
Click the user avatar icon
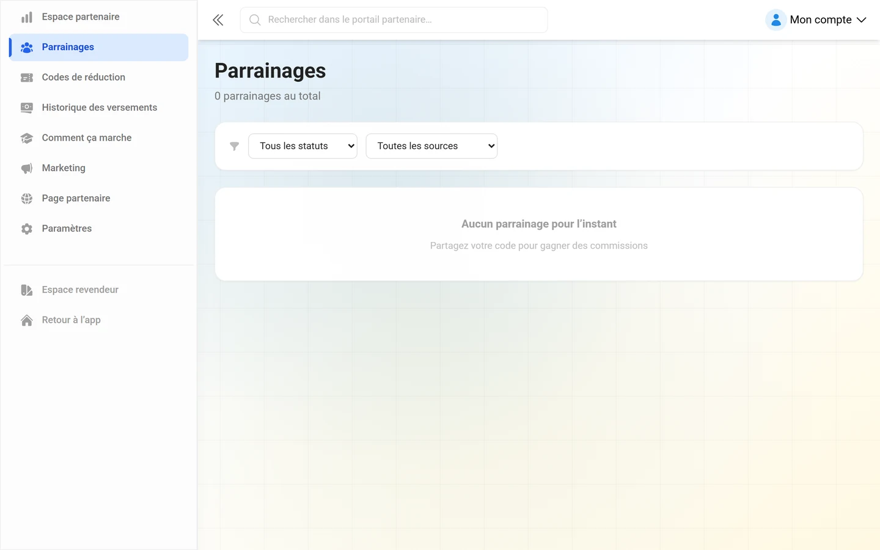pos(776,20)
